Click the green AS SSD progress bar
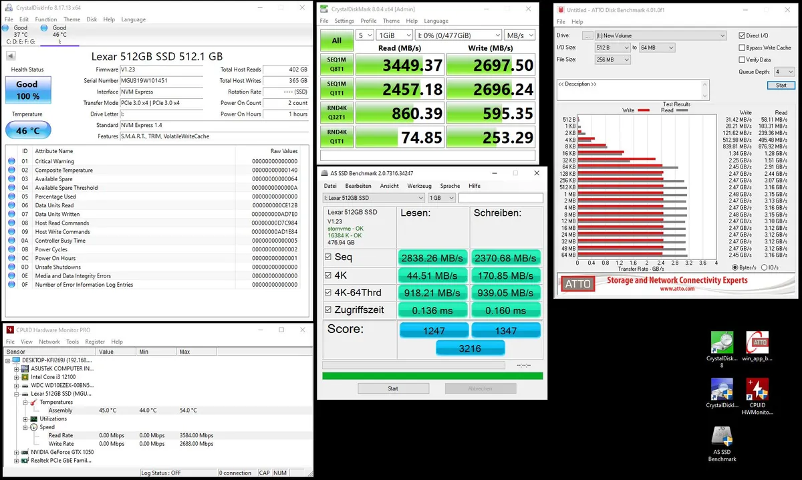Image resolution: width=802 pixels, height=480 pixels. (x=432, y=376)
